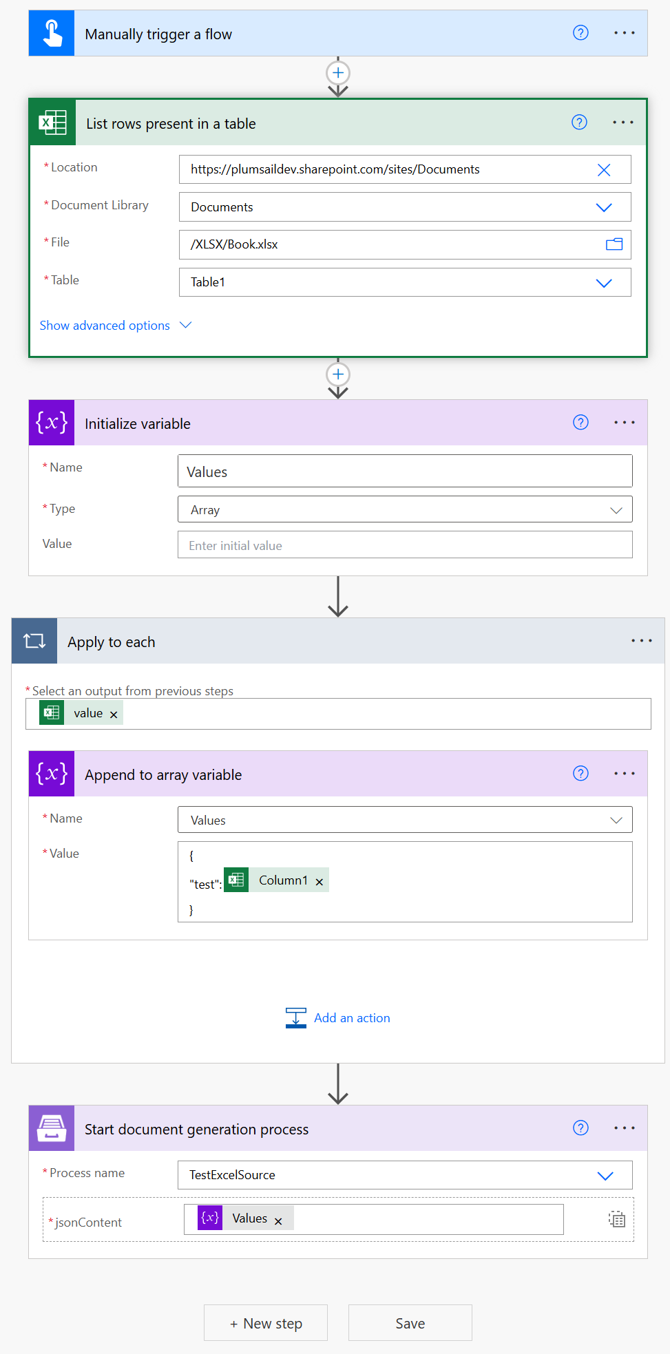This screenshot has width=670, height=1354.
Task: Click help icon on Initialize variable
Action: tap(580, 423)
